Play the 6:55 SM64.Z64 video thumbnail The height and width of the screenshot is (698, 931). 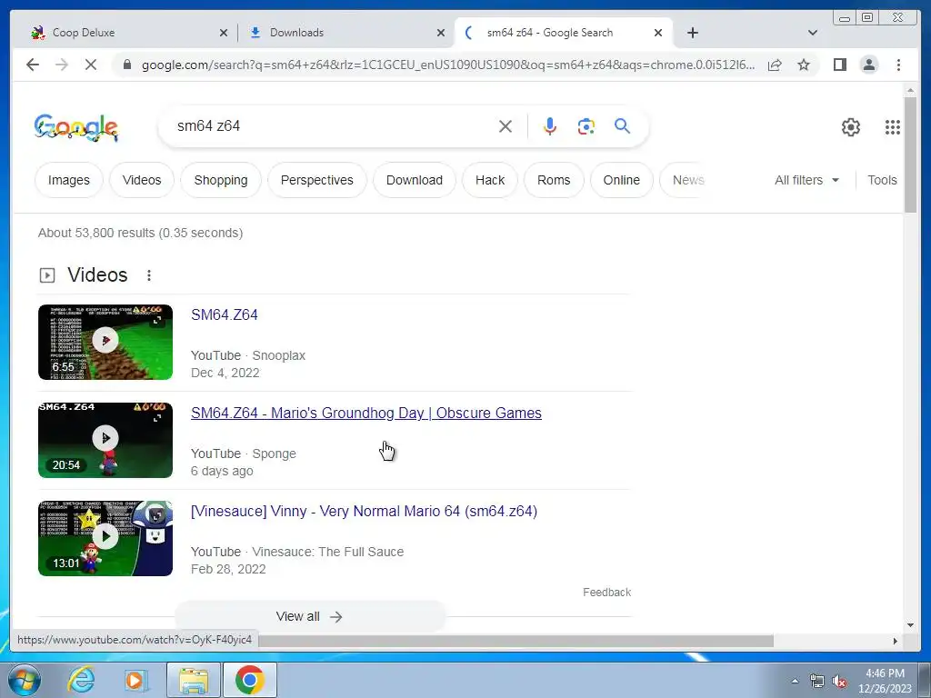[x=105, y=342]
